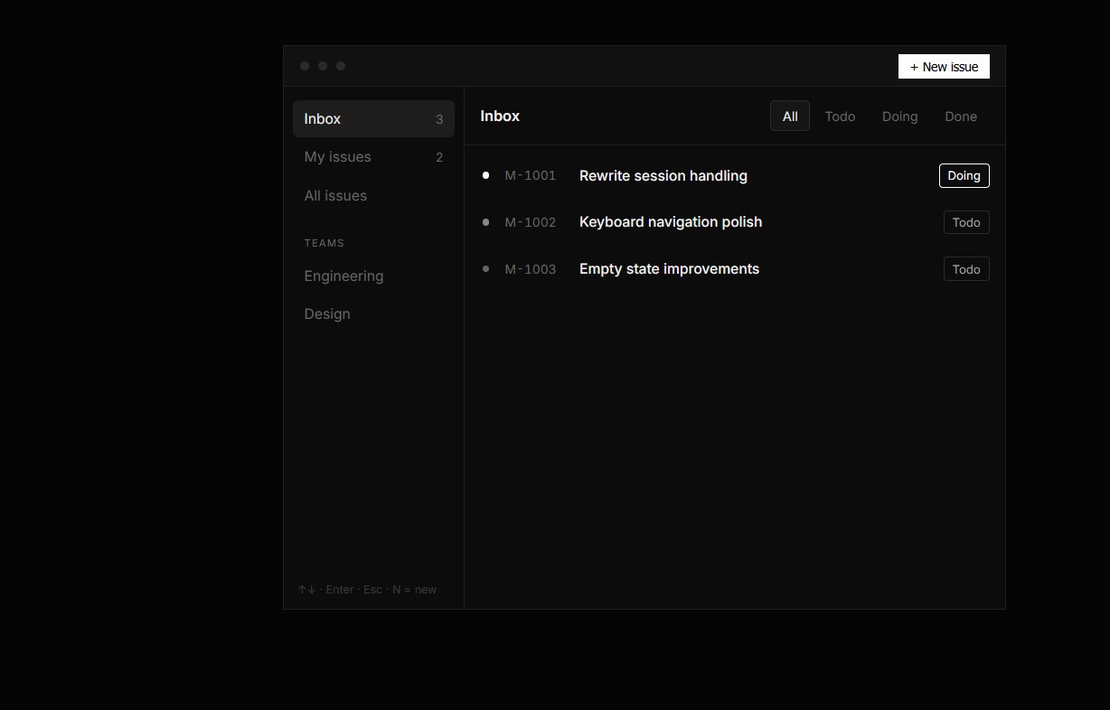Open issue Empty state improvements
This screenshot has height=710, width=1110.
click(x=669, y=269)
